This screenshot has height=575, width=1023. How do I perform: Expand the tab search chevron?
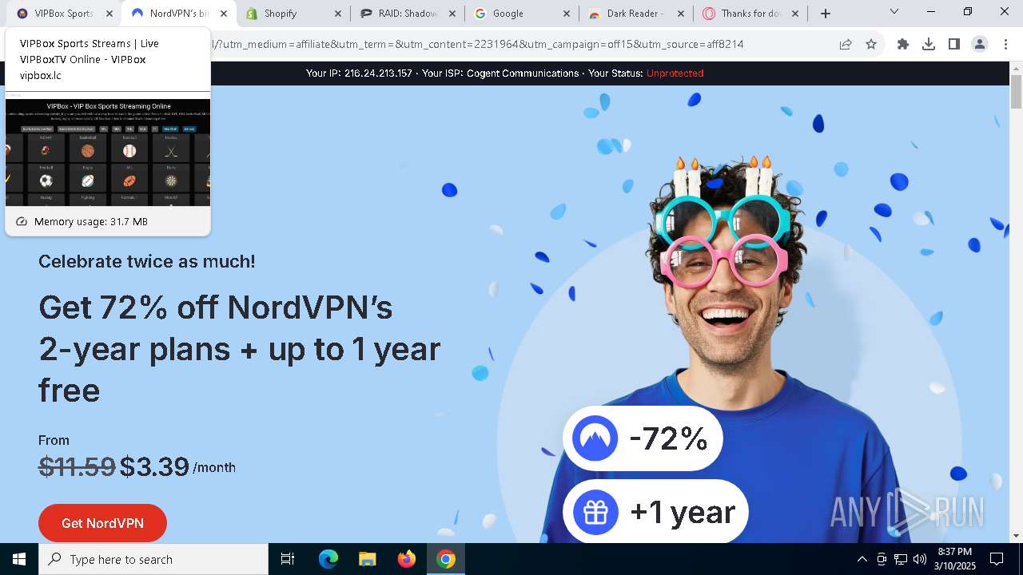(x=894, y=11)
